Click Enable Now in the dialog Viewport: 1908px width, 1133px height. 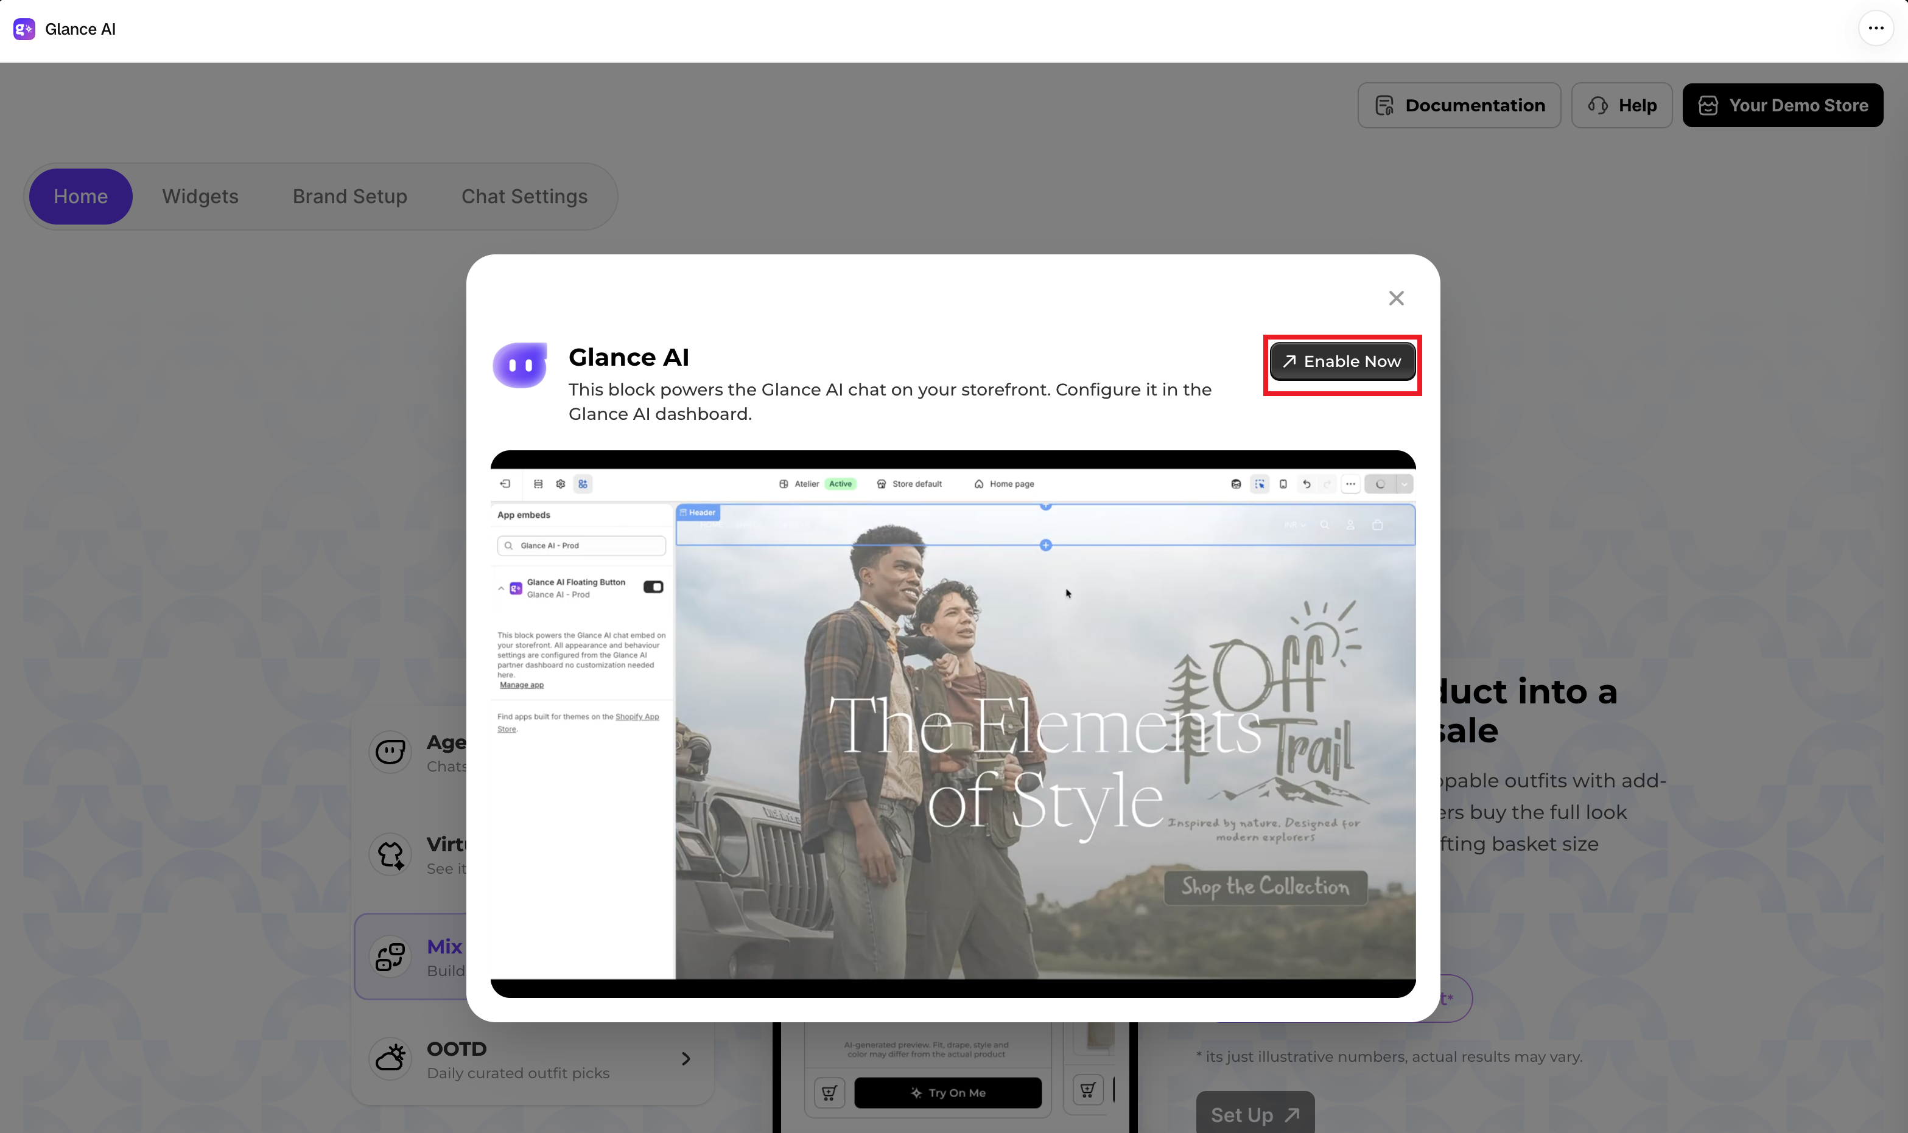1343,361
